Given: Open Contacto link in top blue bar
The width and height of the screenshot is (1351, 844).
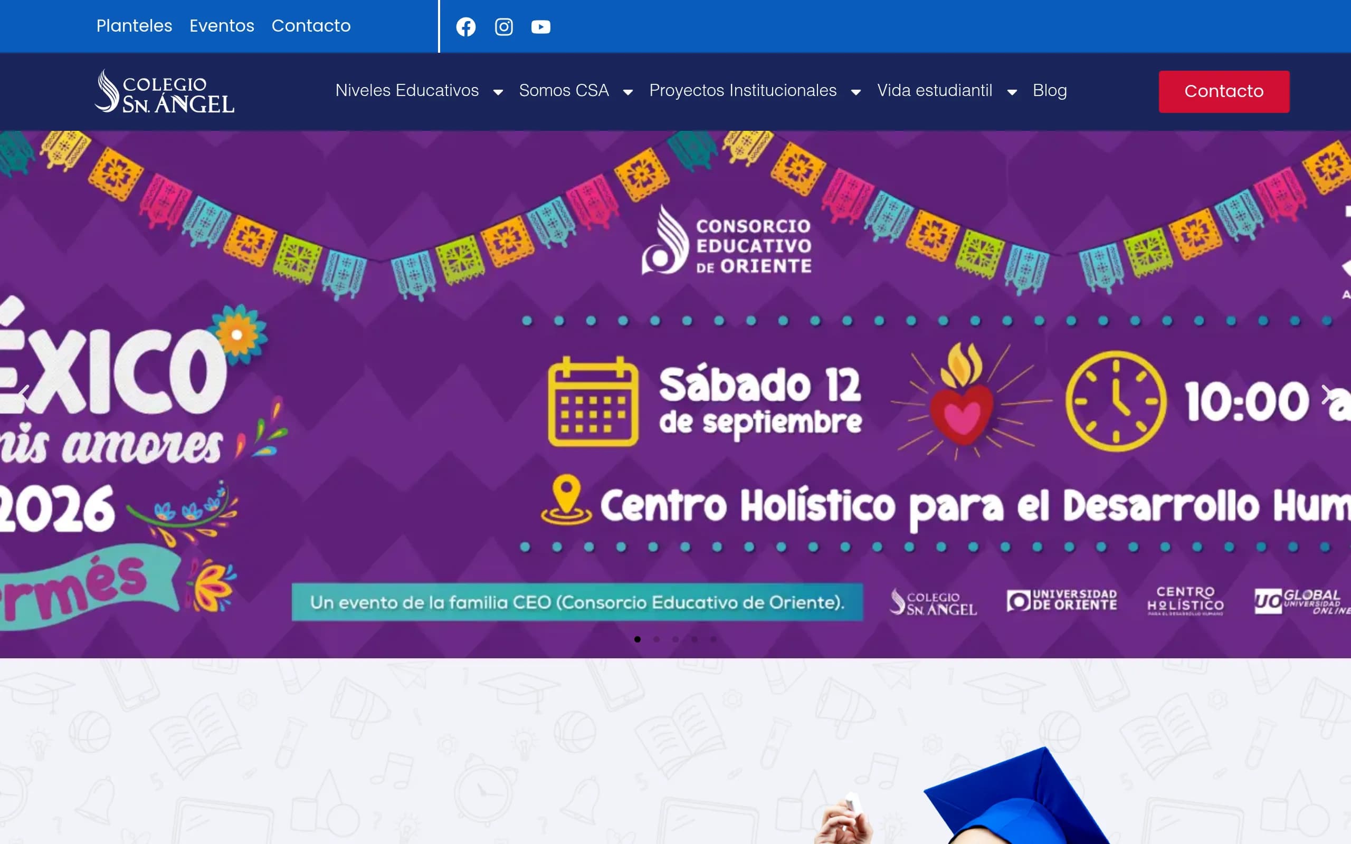Looking at the screenshot, I should 311,26.
